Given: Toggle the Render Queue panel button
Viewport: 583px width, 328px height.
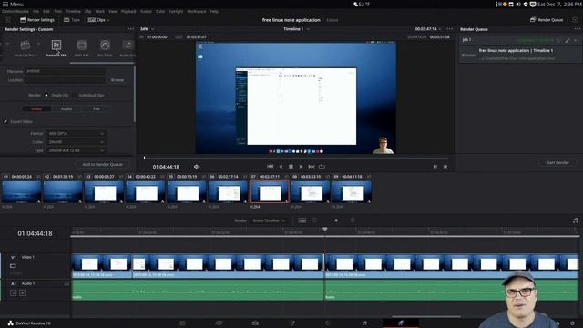Looking at the screenshot, I should coord(547,20).
